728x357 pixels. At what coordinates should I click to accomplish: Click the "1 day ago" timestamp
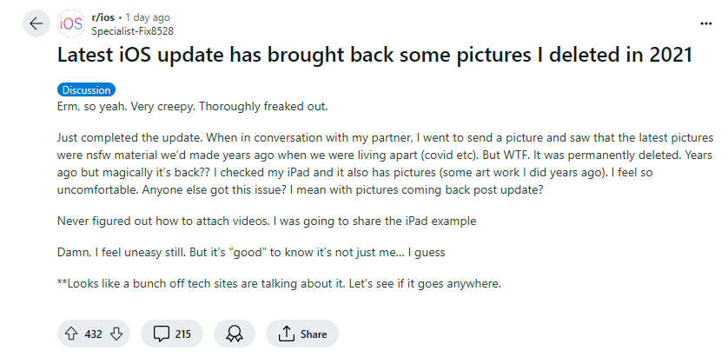(149, 17)
